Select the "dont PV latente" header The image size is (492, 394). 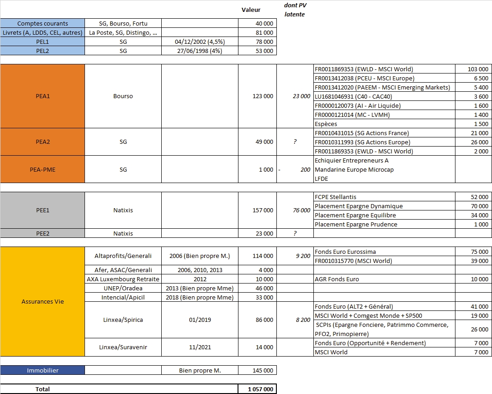pos(295,10)
